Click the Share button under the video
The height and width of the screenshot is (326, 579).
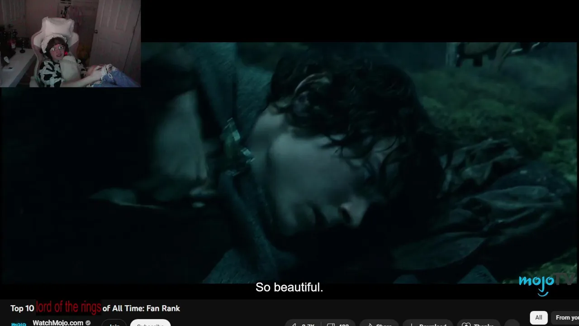click(379, 324)
